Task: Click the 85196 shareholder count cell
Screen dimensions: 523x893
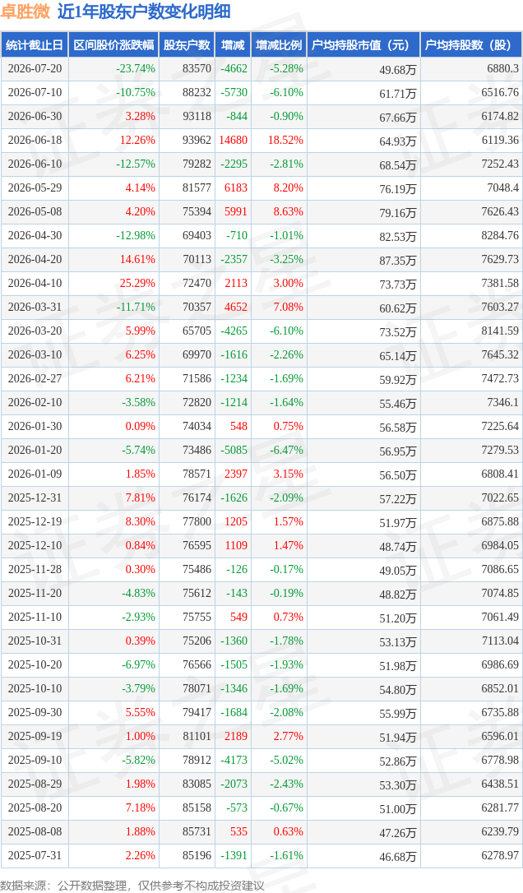Action: [187, 855]
